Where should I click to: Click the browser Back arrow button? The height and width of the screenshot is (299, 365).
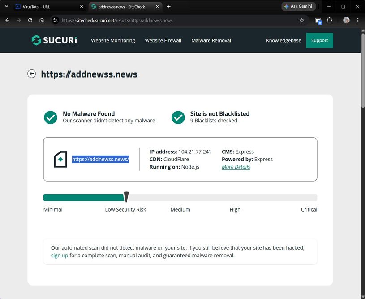coord(8,20)
